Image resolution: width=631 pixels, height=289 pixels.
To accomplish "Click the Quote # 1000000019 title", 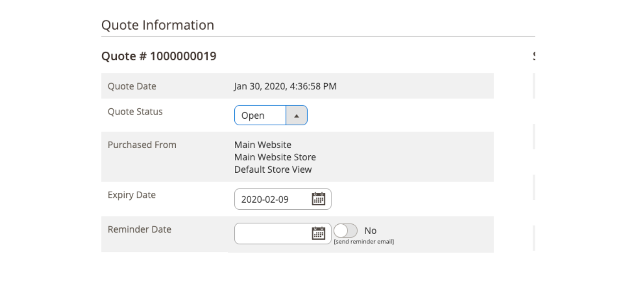I will click(x=159, y=56).
